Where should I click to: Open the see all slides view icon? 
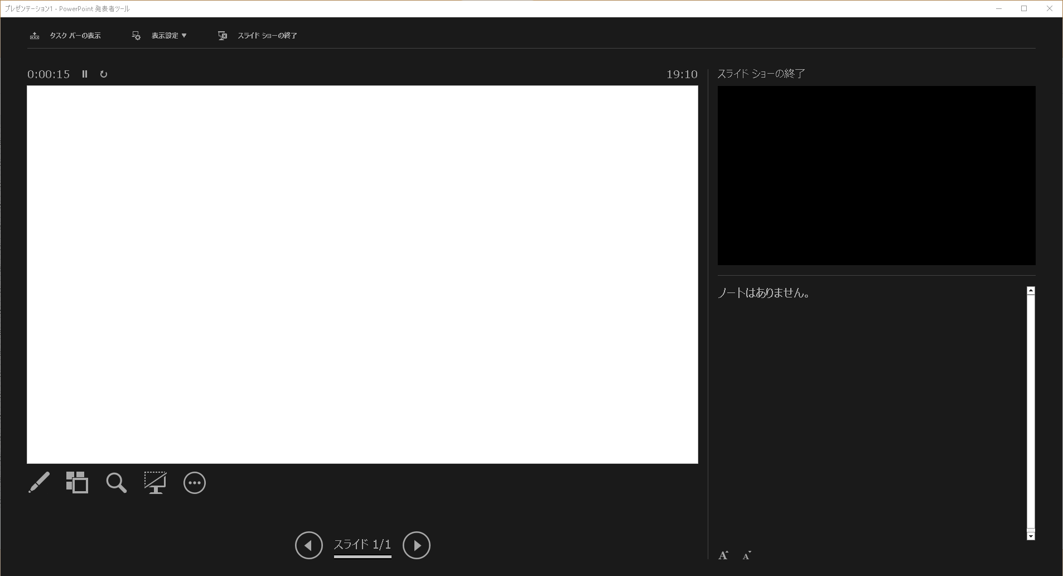(x=78, y=483)
